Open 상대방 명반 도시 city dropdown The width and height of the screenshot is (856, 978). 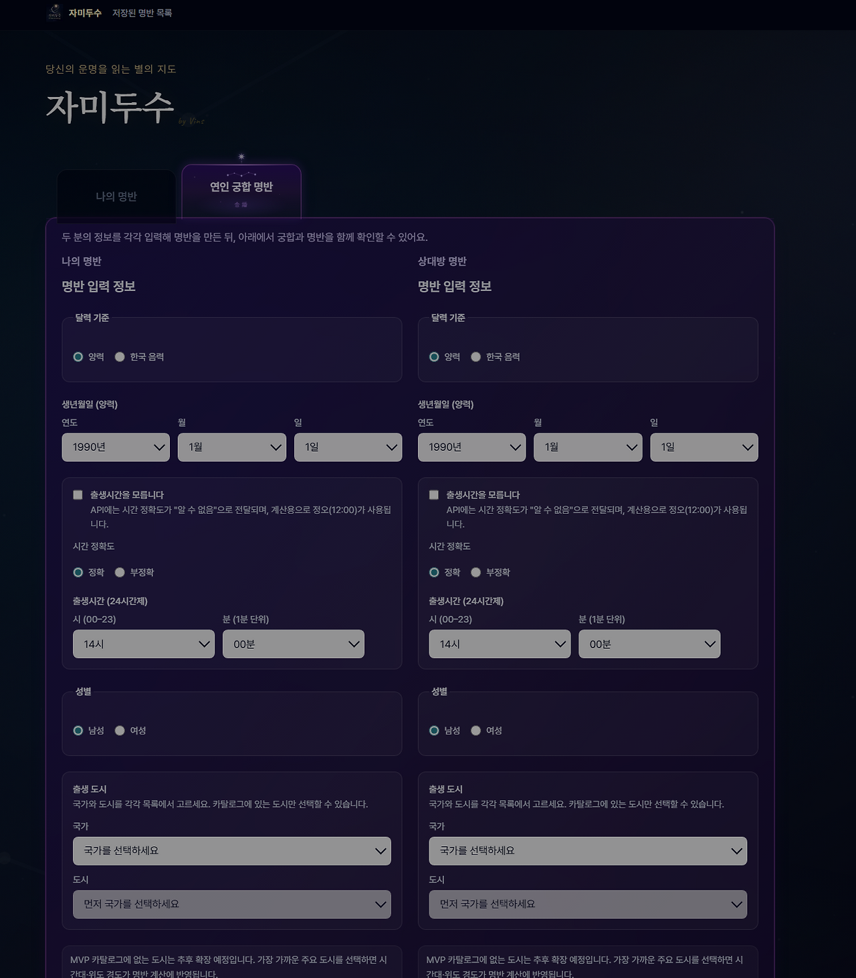(588, 904)
